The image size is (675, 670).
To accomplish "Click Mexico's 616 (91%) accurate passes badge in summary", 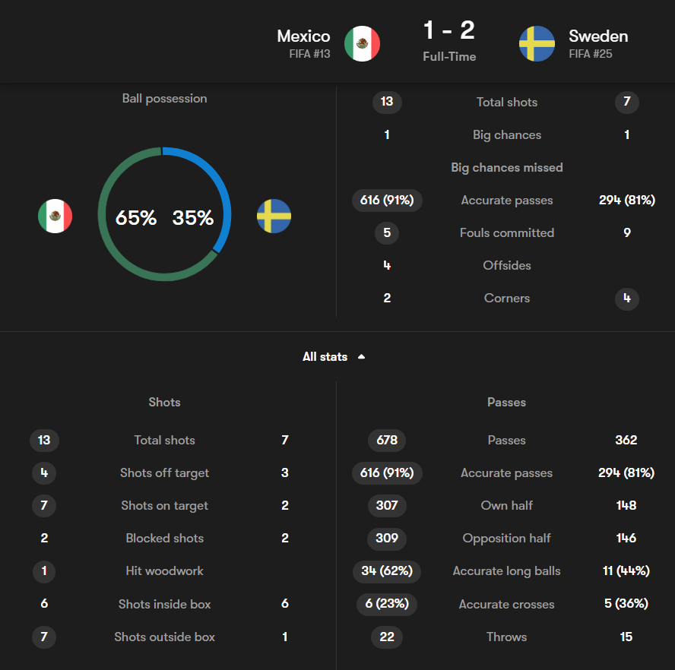I will (387, 201).
